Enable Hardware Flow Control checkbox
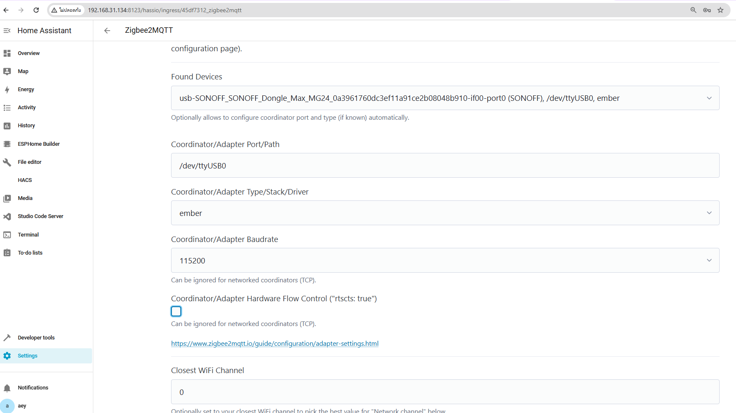The width and height of the screenshot is (736, 413). (176, 311)
